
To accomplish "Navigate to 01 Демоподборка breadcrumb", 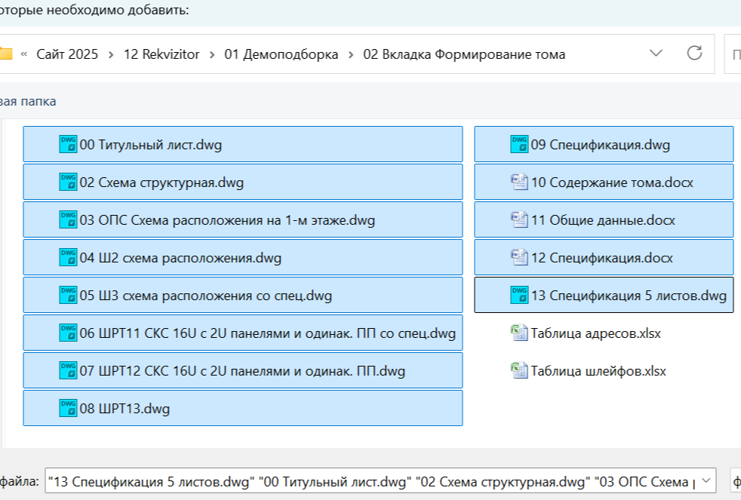I will 281,54.
